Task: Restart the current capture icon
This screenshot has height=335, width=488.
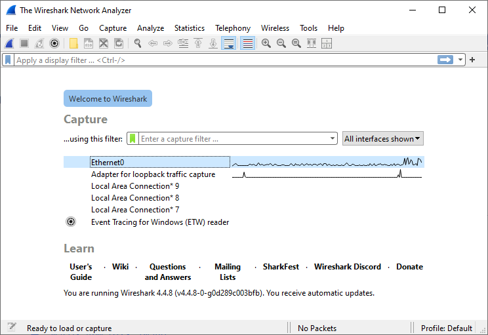Action: click(x=39, y=43)
